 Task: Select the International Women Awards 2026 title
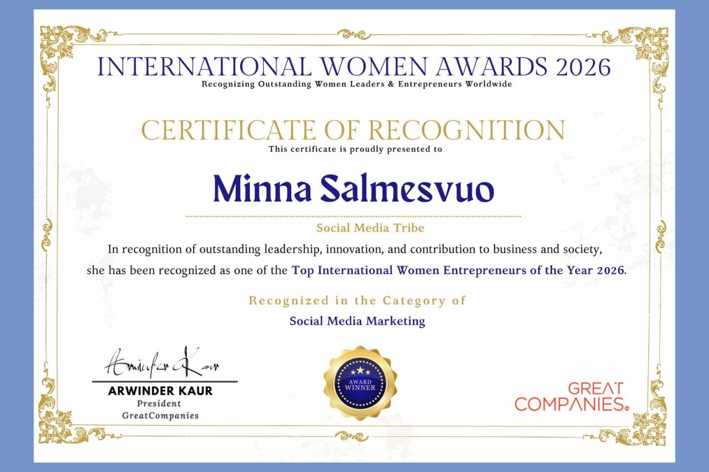click(x=354, y=66)
